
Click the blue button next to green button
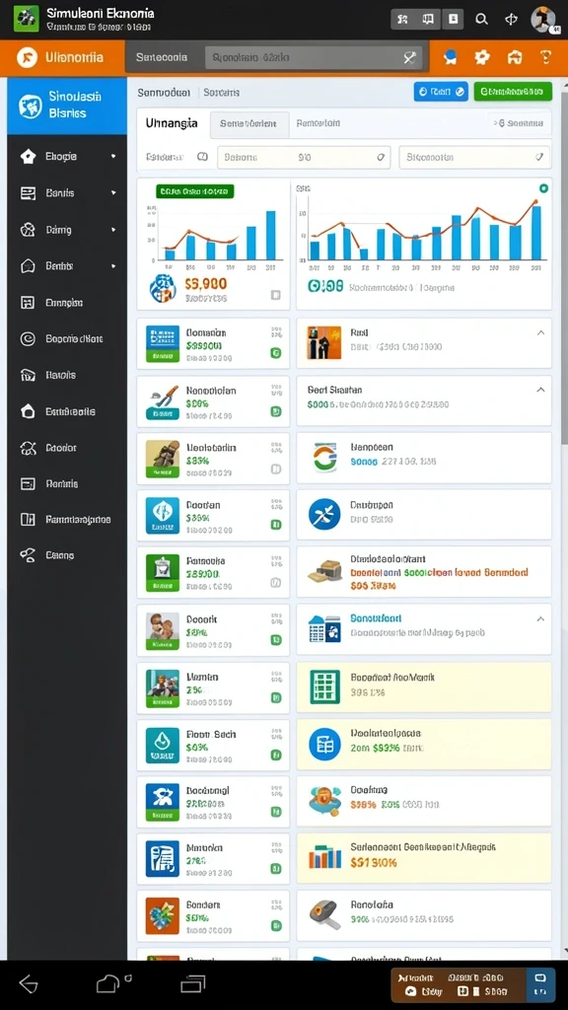(x=441, y=92)
